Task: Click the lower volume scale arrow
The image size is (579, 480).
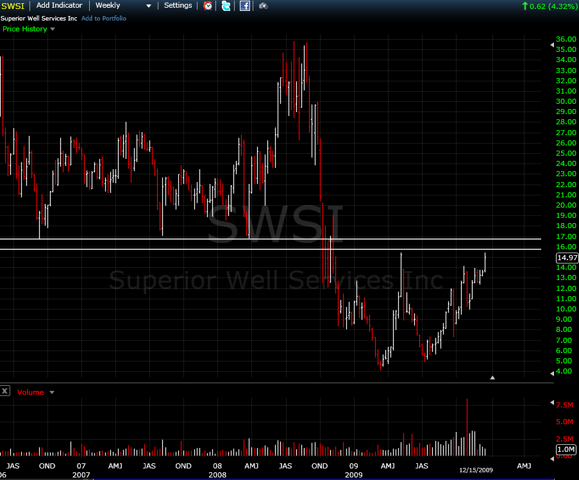Action: (x=552, y=459)
